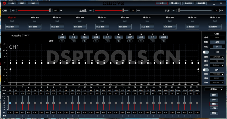Viewport: 227px width, 119px height.
Task: Mute speaker icon below P CH7
Action: click(130, 41)
